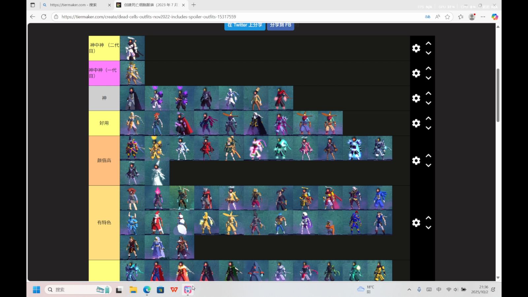Open settings gear for 神中神（二代目）tier row
This screenshot has height=297, width=528.
pos(416,48)
